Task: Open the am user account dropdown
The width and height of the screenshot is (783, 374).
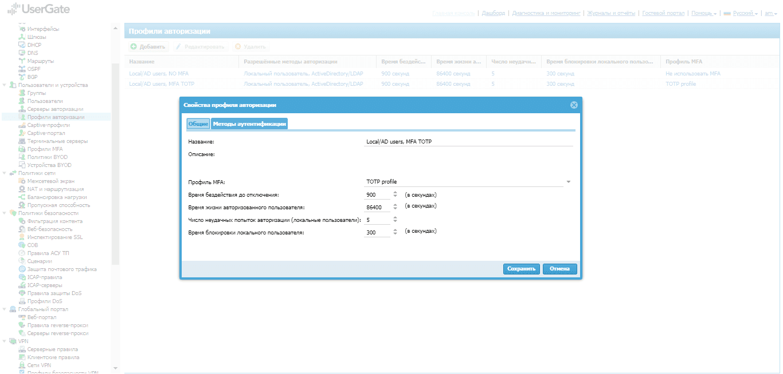Action: (x=771, y=13)
